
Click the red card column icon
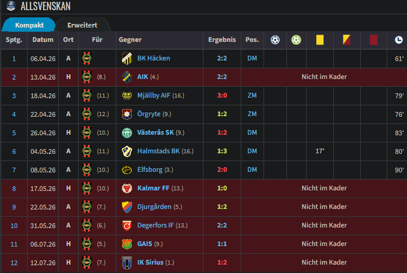tap(373, 40)
